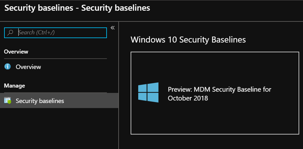Click the Security baselines page title
Screen dimensions: 303x149
pyautogui.click(x=77, y=8)
